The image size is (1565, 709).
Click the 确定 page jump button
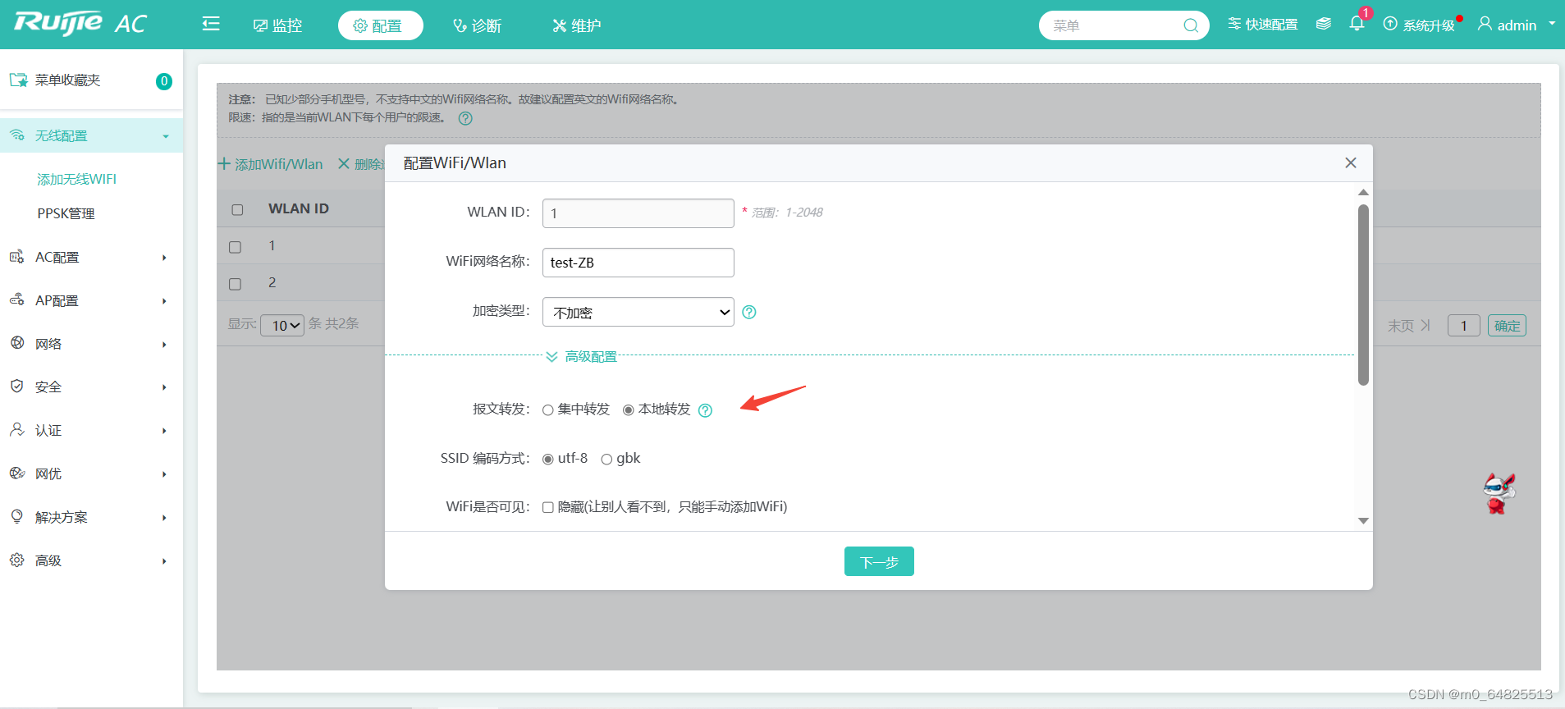point(1507,326)
